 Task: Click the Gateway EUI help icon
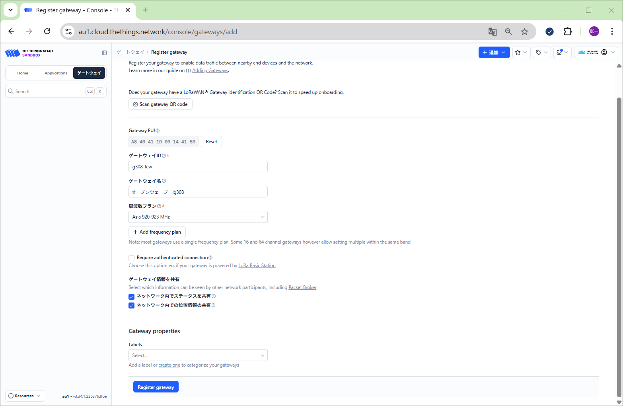(158, 131)
